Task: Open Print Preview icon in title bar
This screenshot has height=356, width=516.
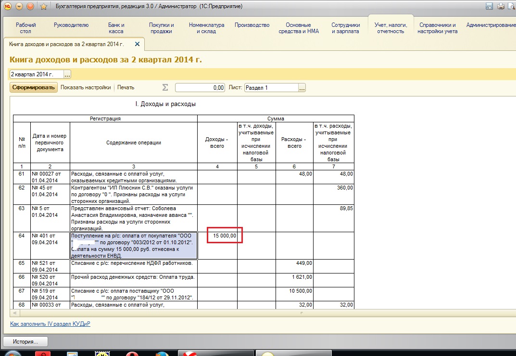Action: click(511, 6)
